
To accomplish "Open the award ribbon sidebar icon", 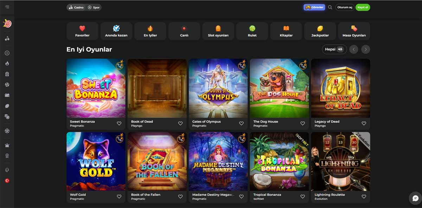I will 7,156.
